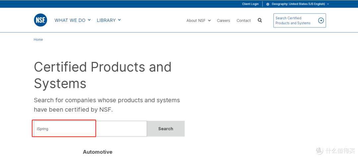Select the Automotive category heading
This screenshot has width=358, height=158.
pyautogui.click(x=97, y=152)
